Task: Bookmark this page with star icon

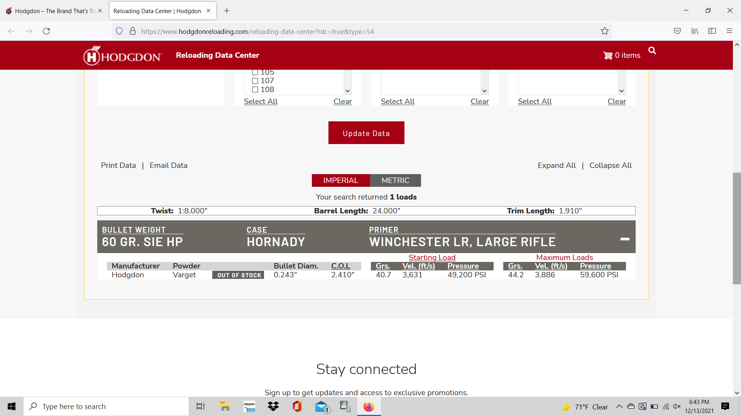Action: (x=604, y=31)
